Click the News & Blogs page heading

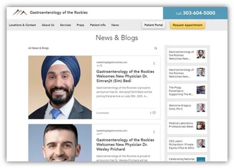pyautogui.click(x=117, y=38)
